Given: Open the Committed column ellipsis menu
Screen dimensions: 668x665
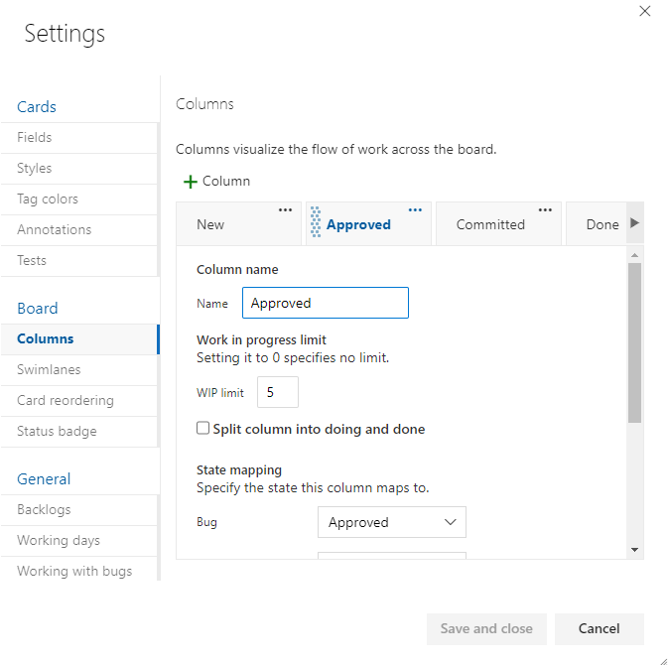Looking at the screenshot, I should (545, 210).
